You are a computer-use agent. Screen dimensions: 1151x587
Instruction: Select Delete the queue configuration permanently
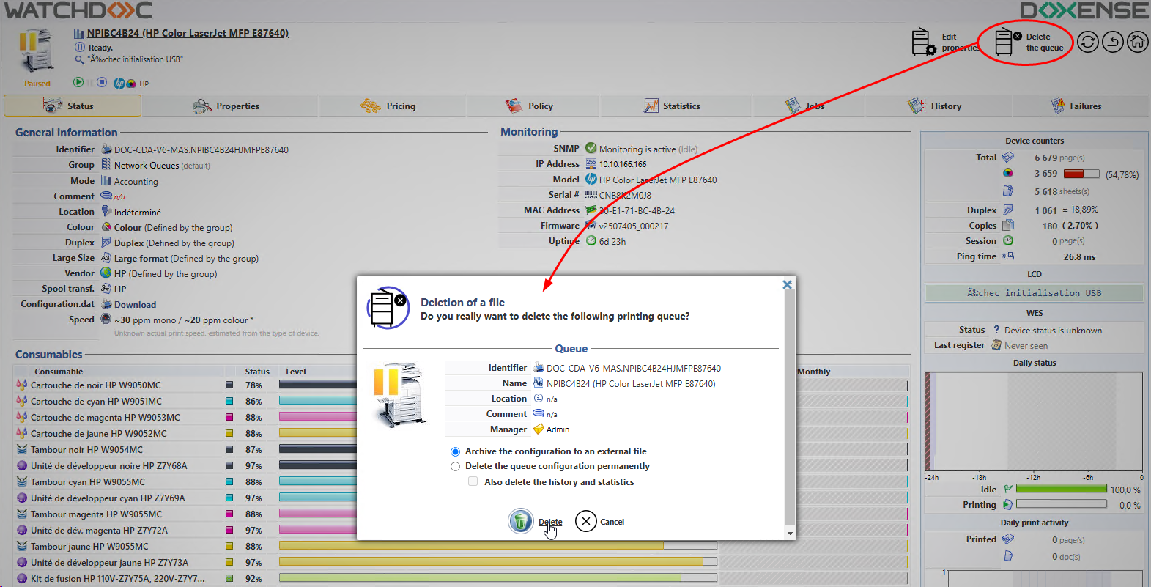pos(455,466)
